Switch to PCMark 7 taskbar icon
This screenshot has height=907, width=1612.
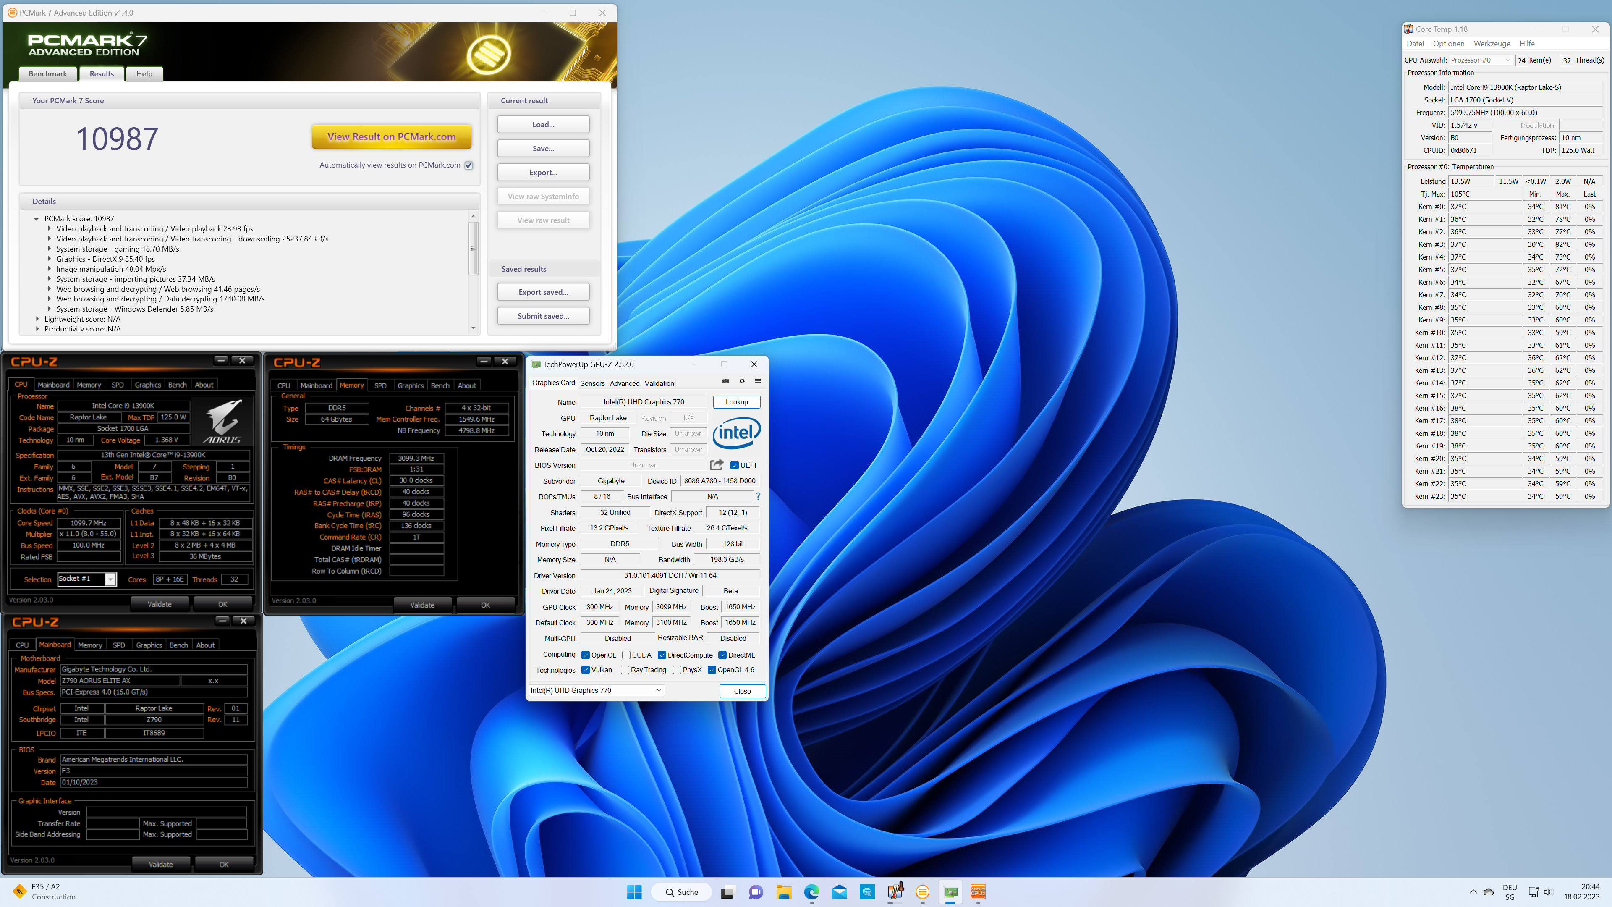[923, 892]
